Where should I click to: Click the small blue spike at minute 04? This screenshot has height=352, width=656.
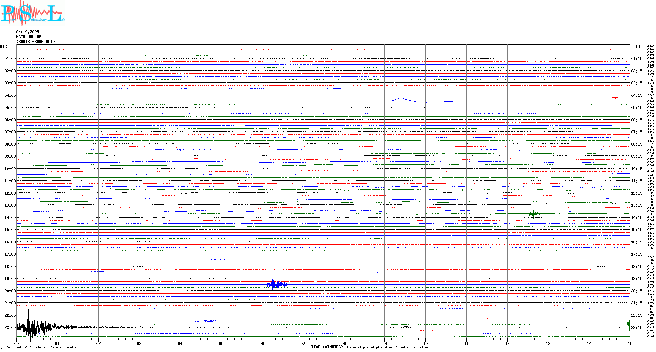click(x=180, y=150)
